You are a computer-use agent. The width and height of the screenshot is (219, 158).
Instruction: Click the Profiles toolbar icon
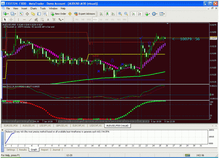pos(13,14)
